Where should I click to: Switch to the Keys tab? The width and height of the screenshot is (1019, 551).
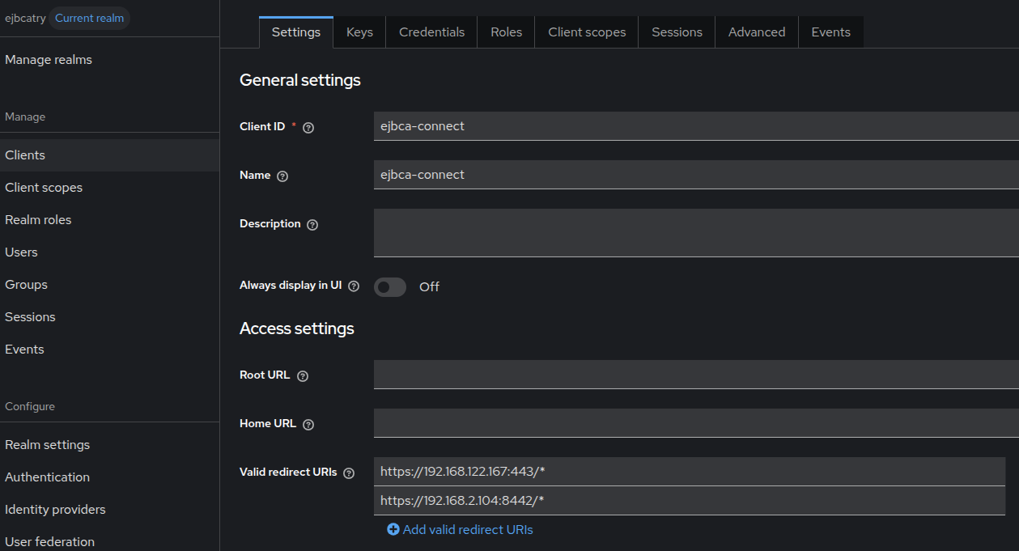(x=359, y=32)
